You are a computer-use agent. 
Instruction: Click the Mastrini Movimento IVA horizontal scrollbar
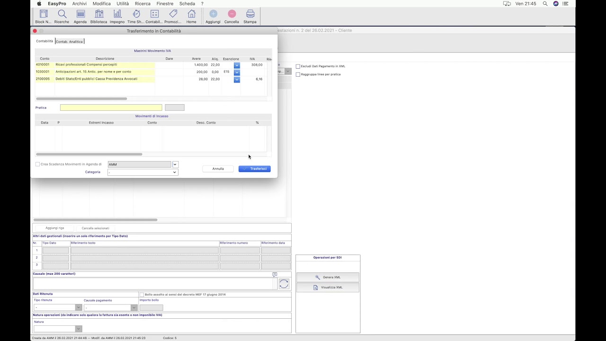(81, 99)
